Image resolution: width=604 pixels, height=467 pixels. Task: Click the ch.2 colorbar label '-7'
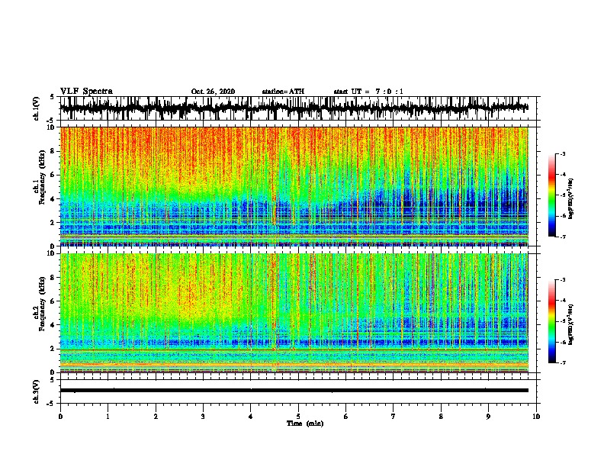pyautogui.click(x=562, y=362)
